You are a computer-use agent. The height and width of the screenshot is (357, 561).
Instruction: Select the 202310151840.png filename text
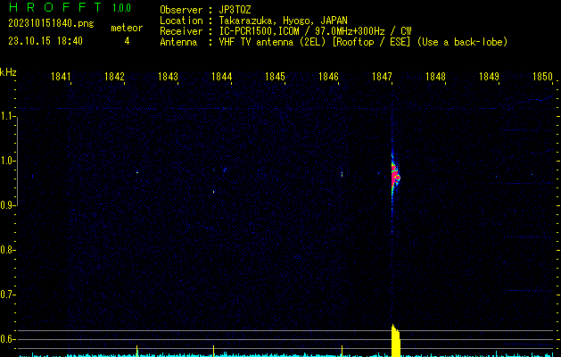click(x=50, y=25)
